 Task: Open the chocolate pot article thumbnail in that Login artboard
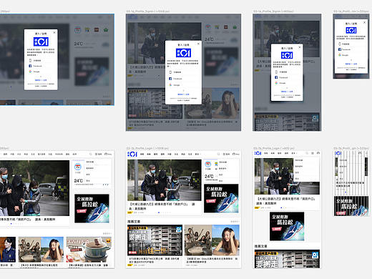[x=89, y=250]
